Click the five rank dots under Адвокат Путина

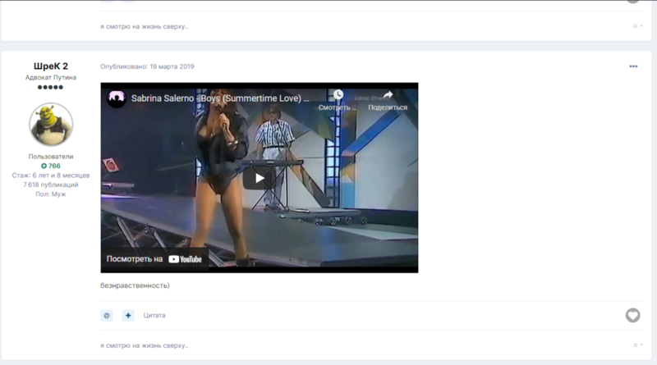(50, 87)
